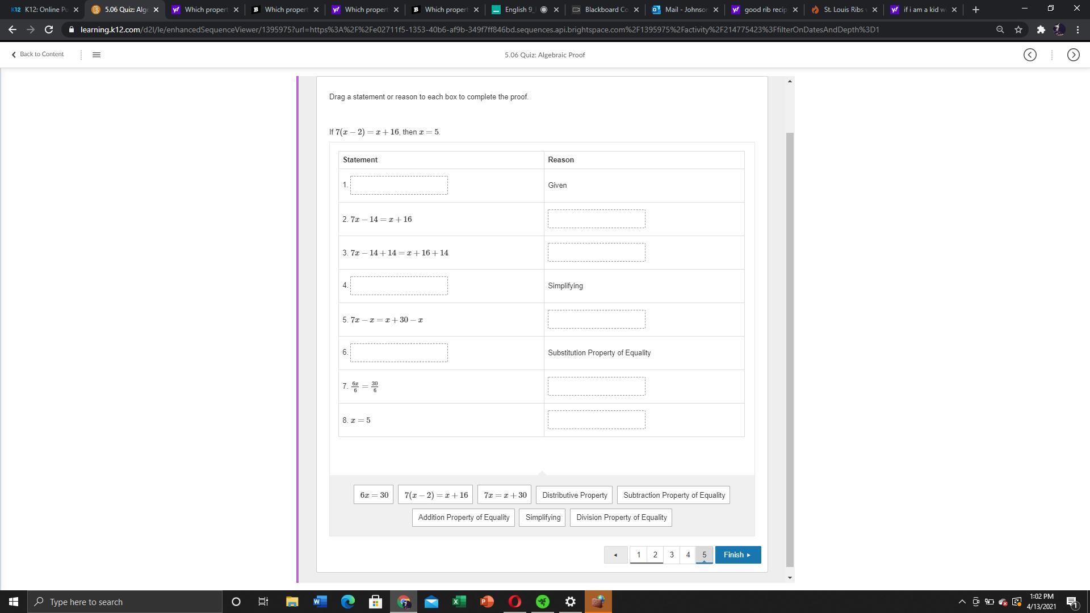Click the previous question arrow in pagination
Image resolution: width=1090 pixels, height=613 pixels.
pos(615,555)
